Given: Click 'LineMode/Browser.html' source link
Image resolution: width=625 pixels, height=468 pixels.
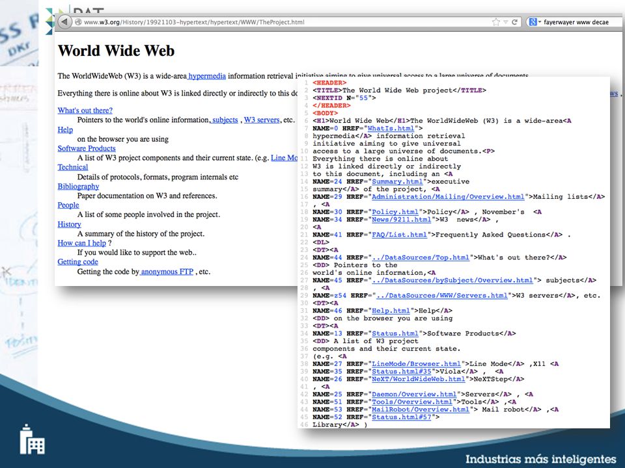Looking at the screenshot, I should click(416, 364).
